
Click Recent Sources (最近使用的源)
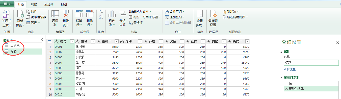coord(235,17)
